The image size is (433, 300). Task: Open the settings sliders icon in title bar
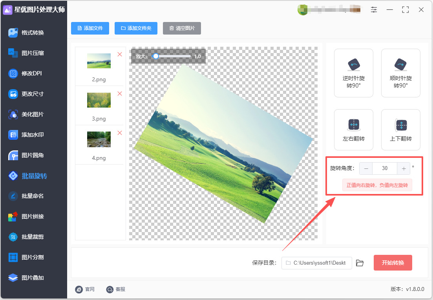(x=374, y=10)
